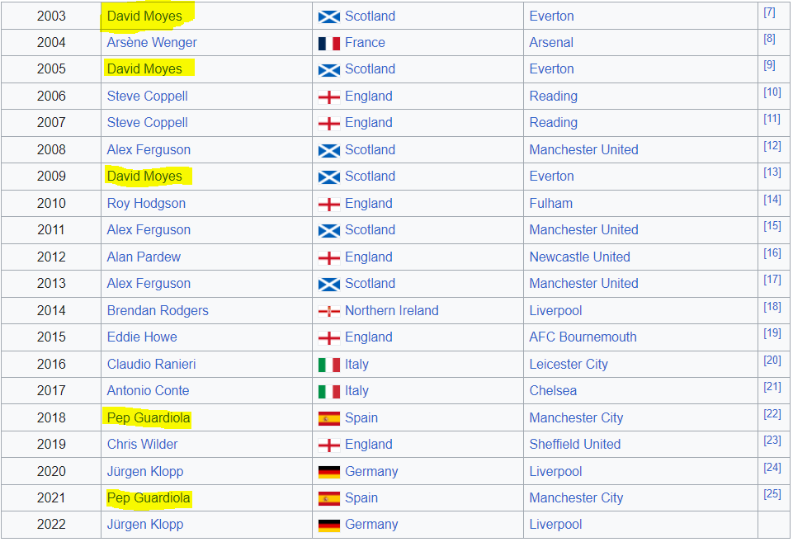The height and width of the screenshot is (542, 793).
Task: Open the Leicester City club link
Action: pyautogui.click(x=569, y=364)
